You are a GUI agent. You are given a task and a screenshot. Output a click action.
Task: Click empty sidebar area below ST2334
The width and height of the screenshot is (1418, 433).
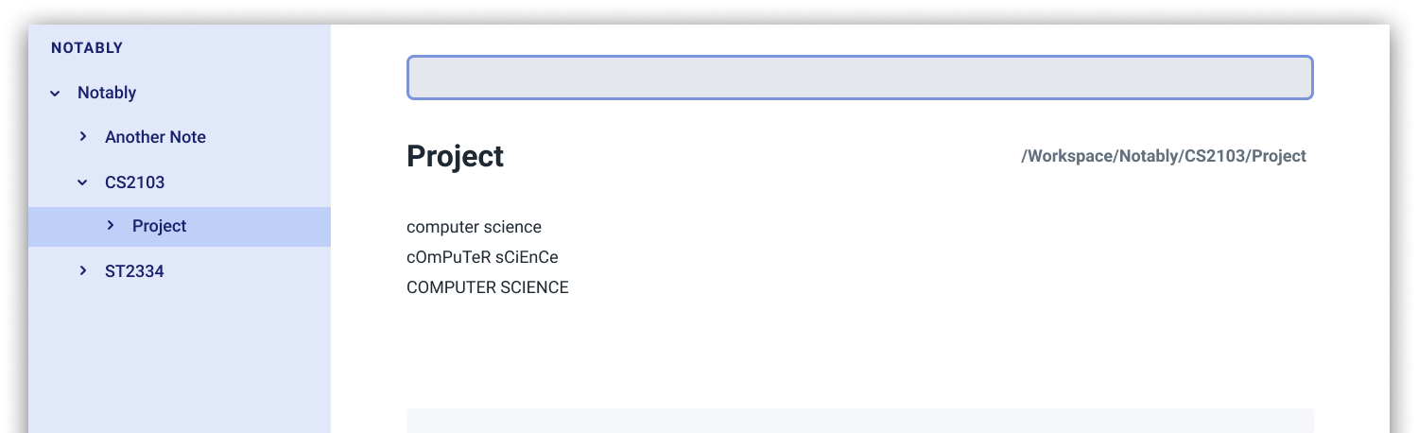pos(180,359)
